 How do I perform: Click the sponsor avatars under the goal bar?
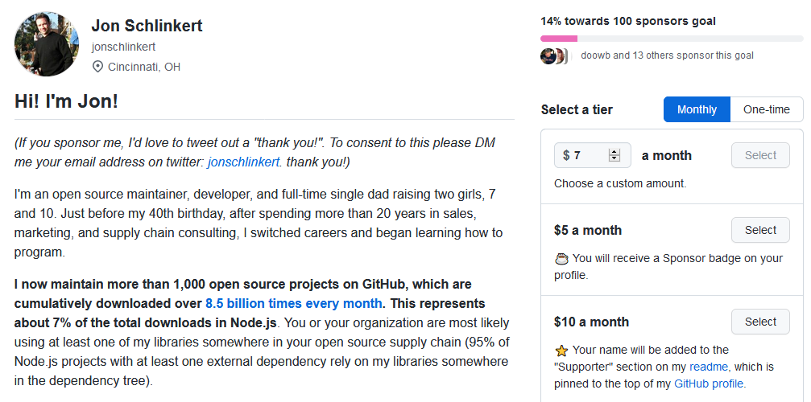[x=554, y=55]
